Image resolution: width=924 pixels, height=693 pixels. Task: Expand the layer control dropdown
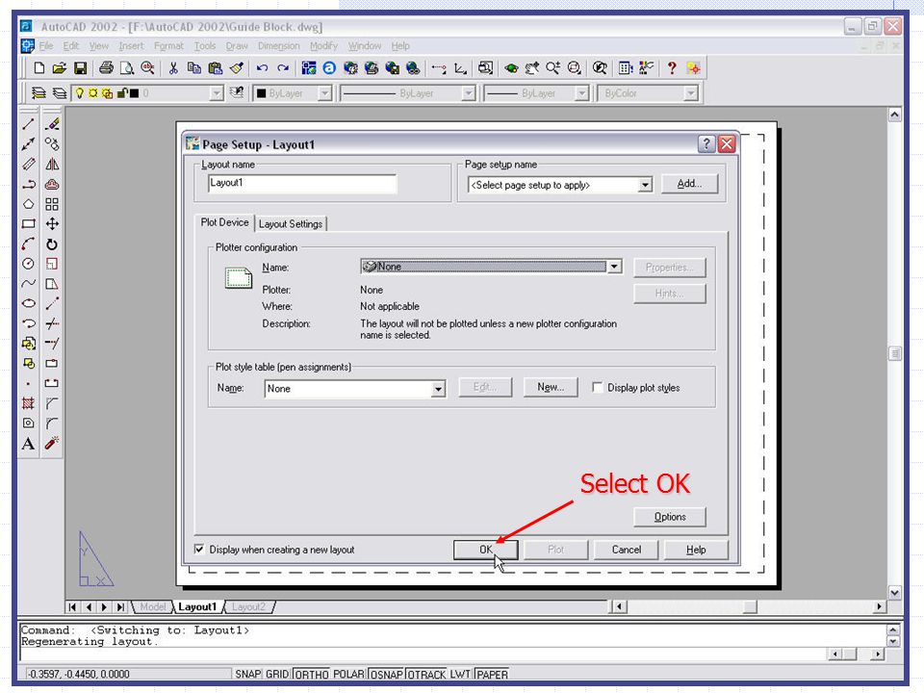pyautogui.click(x=217, y=93)
